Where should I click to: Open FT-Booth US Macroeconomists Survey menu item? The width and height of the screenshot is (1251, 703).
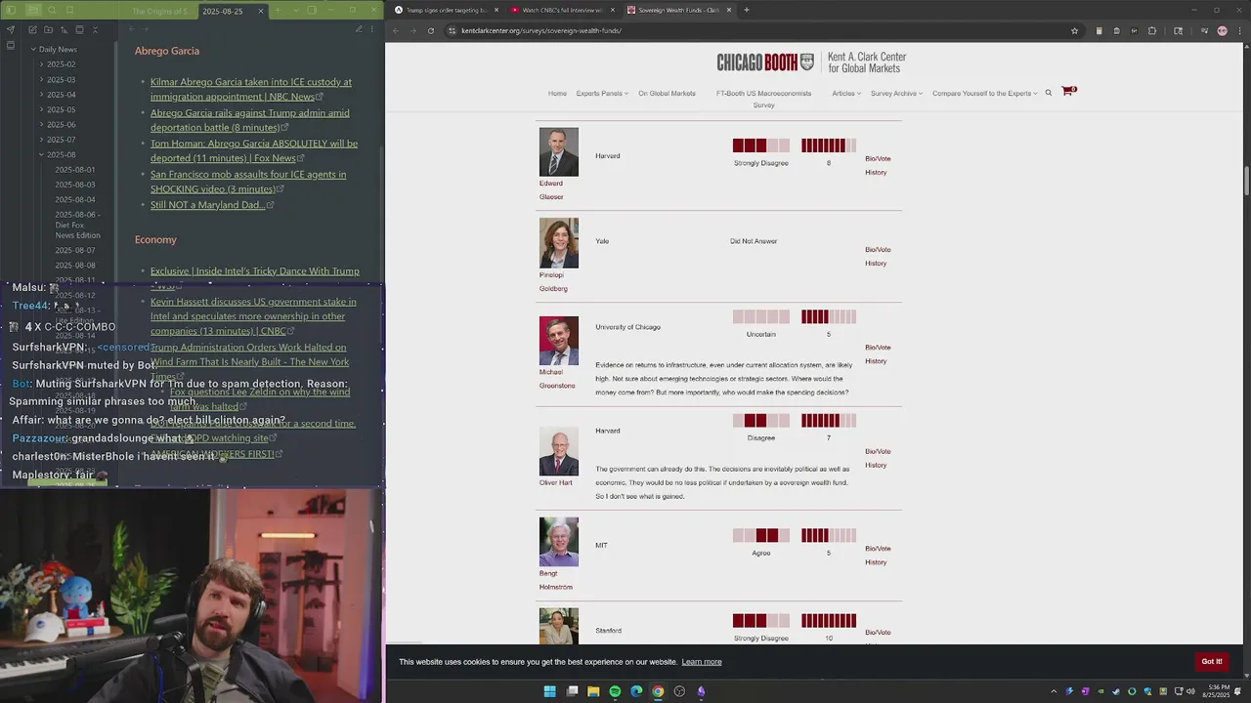(x=763, y=99)
